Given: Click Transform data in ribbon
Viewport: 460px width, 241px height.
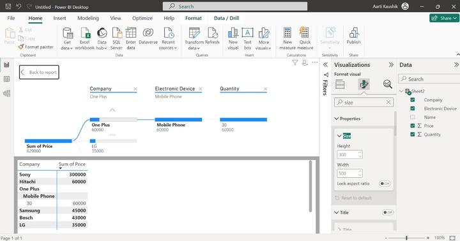Looking at the screenshot, I should coord(194,39).
